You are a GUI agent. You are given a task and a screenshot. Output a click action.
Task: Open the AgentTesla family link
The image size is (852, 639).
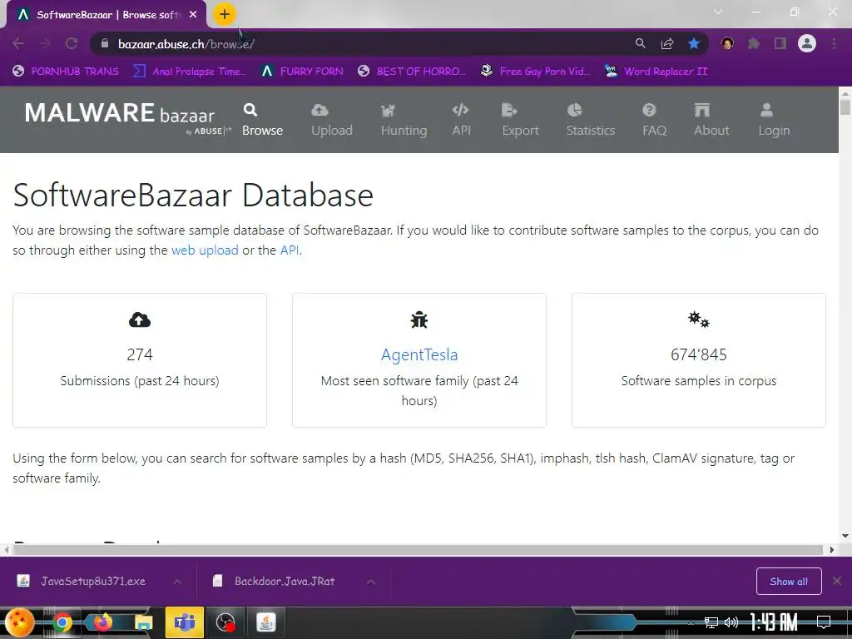tap(419, 354)
